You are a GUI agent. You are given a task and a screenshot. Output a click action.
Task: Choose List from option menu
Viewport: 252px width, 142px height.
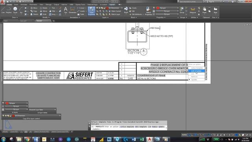[196, 74]
